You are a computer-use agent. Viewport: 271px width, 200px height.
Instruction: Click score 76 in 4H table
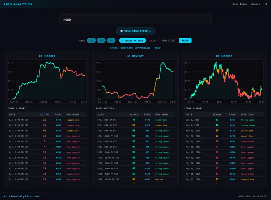click(x=134, y=120)
